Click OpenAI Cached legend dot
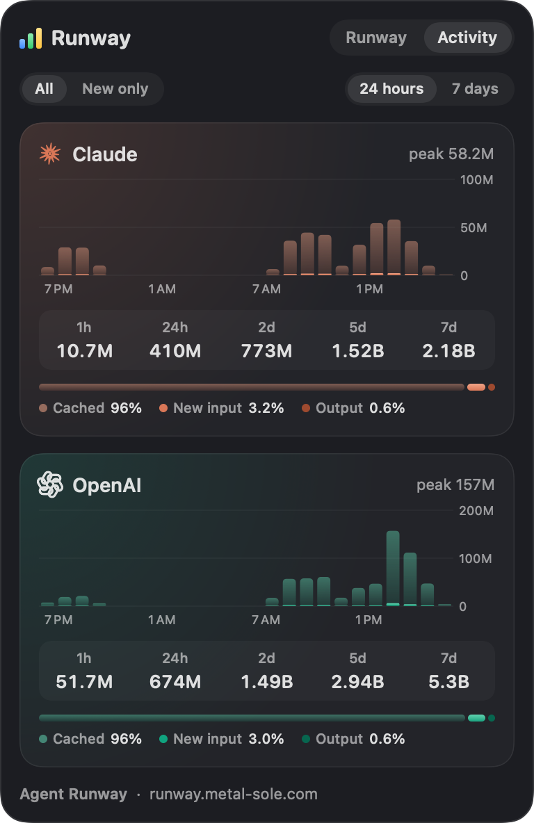534x823 pixels. click(43, 738)
